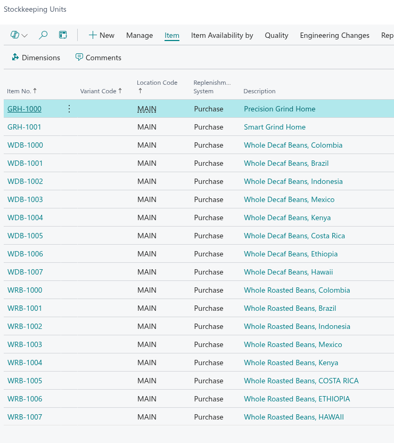Open the Quality menu
The width and height of the screenshot is (394, 443).
coord(276,35)
